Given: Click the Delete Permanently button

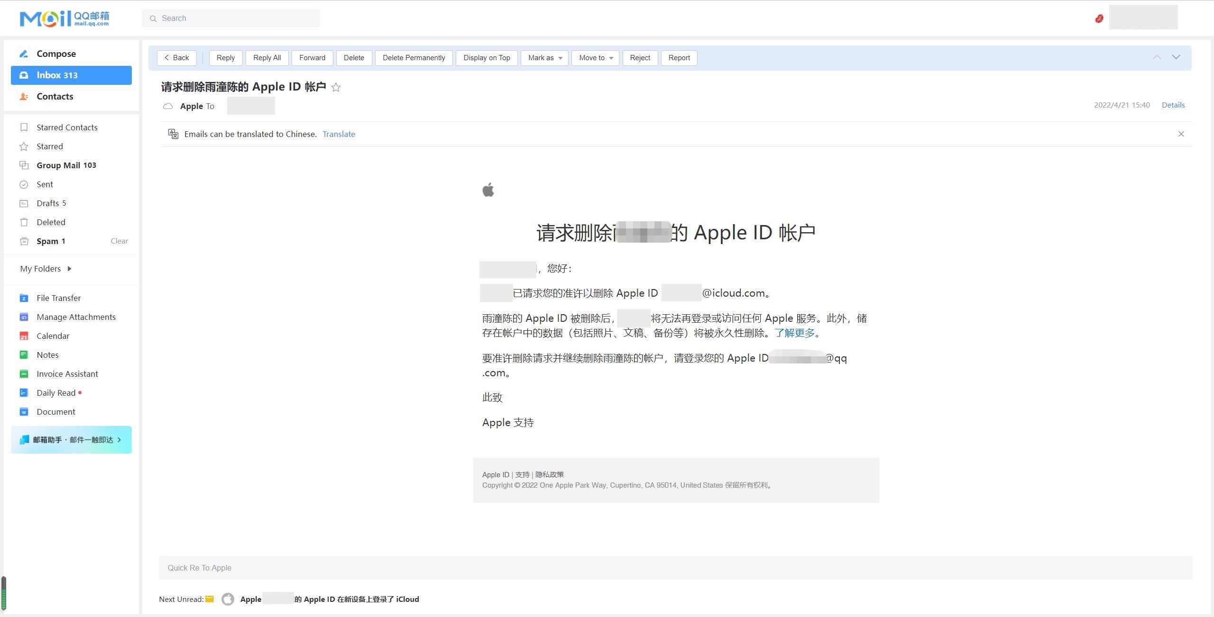Looking at the screenshot, I should pyautogui.click(x=414, y=58).
